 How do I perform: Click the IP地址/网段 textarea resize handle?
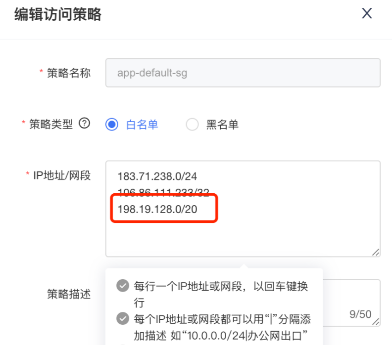[376, 252]
